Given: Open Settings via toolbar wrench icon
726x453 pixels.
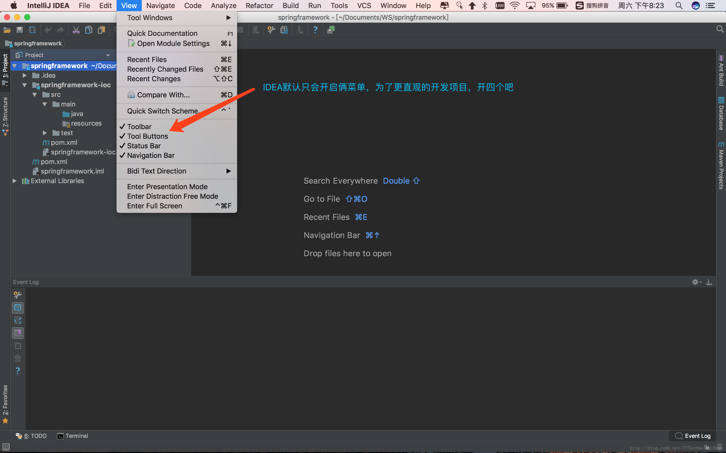Looking at the screenshot, I should pyautogui.click(x=271, y=30).
